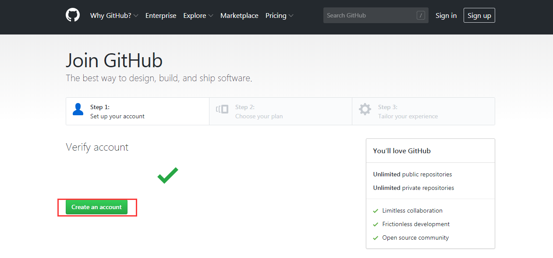Expand the Pricing dropdown menu
The width and height of the screenshot is (553, 258).
click(x=279, y=16)
